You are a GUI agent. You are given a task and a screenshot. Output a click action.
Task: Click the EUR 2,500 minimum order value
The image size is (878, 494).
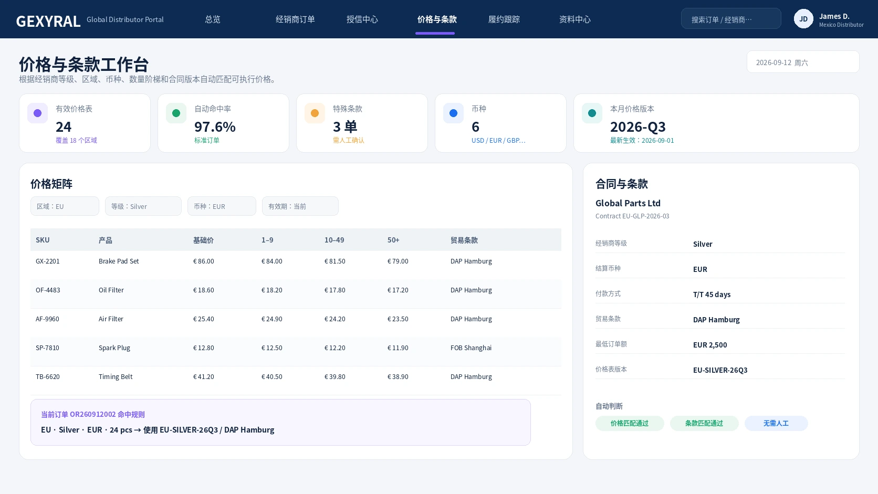point(710,345)
